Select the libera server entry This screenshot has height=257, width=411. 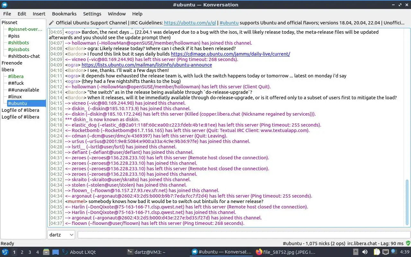coord(8,70)
